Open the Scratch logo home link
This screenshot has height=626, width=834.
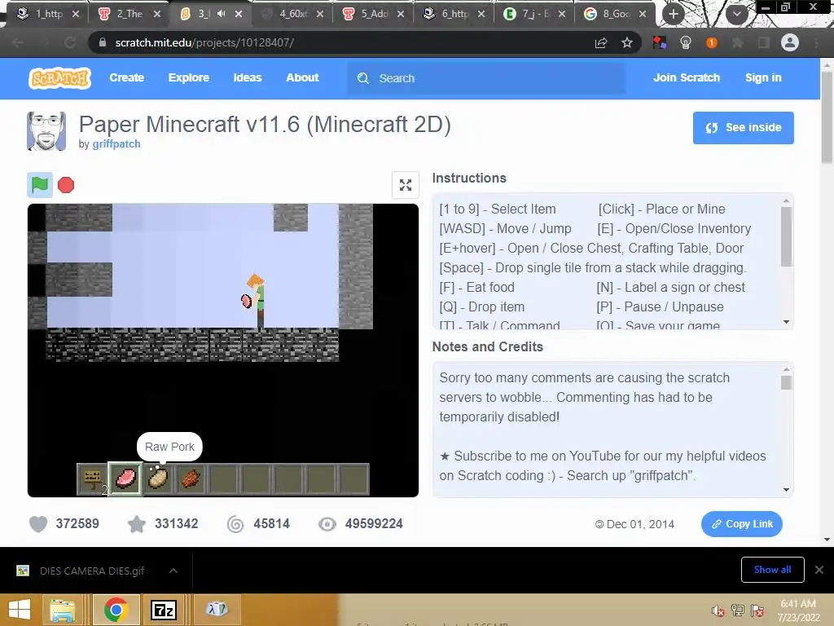[x=59, y=78]
